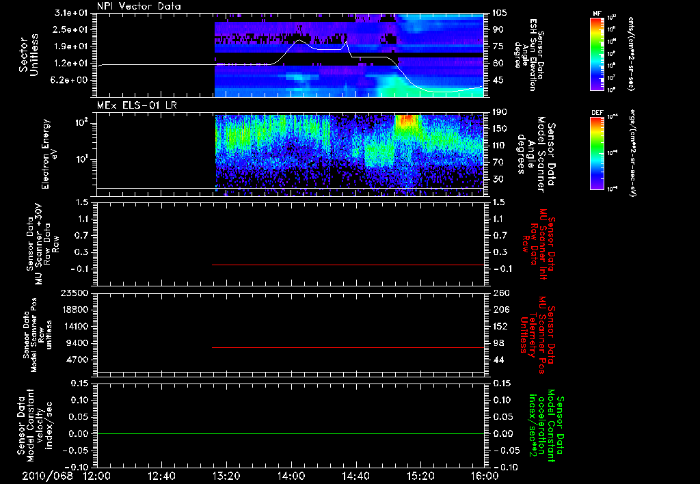Click the red scanner position trace line
This screenshot has width=700, height=484.
point(348,347)
